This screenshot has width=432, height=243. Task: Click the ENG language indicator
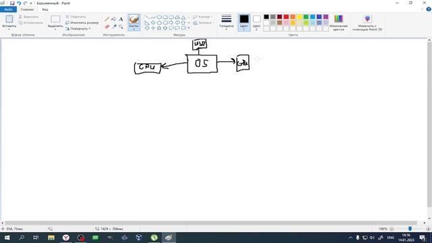[391, 238]
